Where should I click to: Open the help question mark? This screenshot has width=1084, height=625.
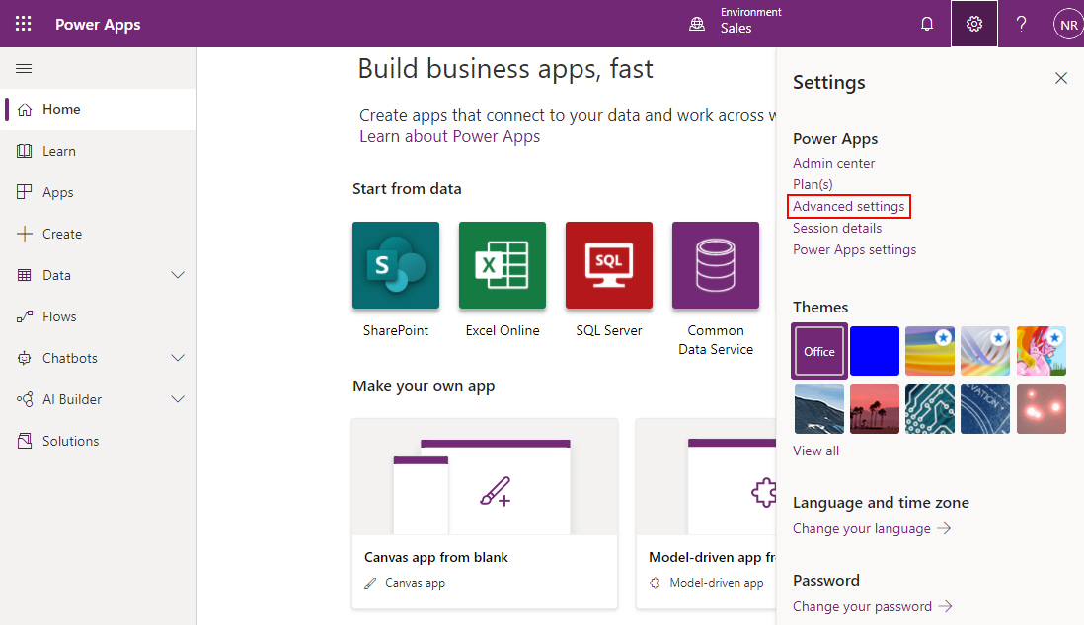coord(1021,25)
